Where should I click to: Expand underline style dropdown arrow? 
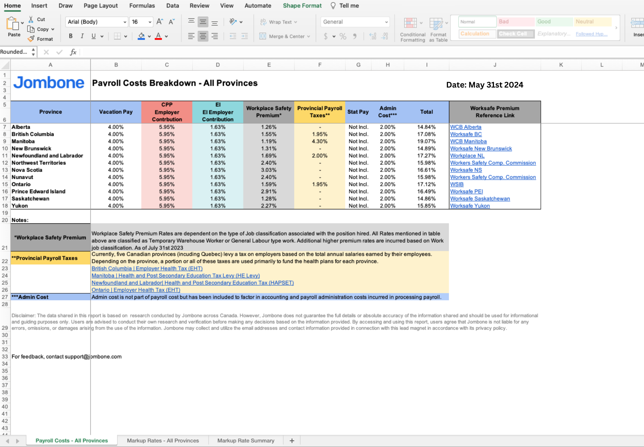pos(102,36)
